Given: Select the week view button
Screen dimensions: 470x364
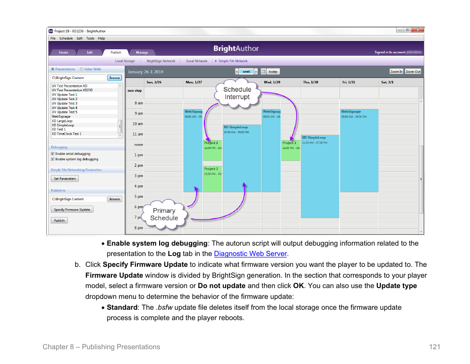Looking at the screenshot, I should (246, 72).
